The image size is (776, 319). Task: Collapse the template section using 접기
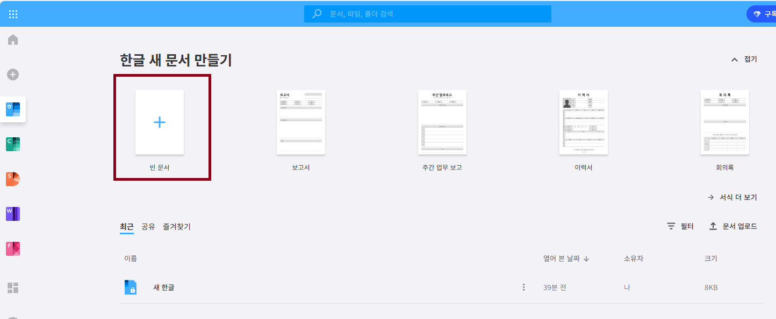click(x=745, y=60)
